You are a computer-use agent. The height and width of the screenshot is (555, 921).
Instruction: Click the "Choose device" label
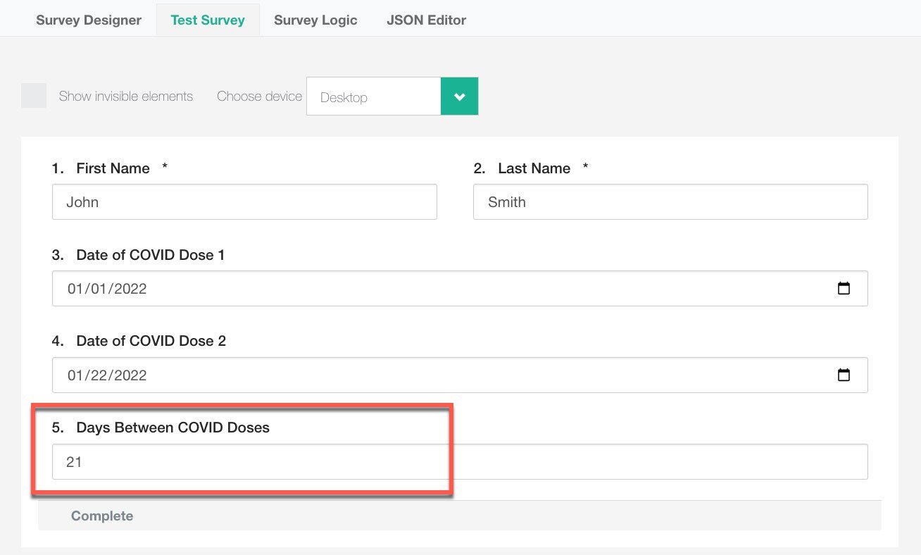tap(259, 96)
